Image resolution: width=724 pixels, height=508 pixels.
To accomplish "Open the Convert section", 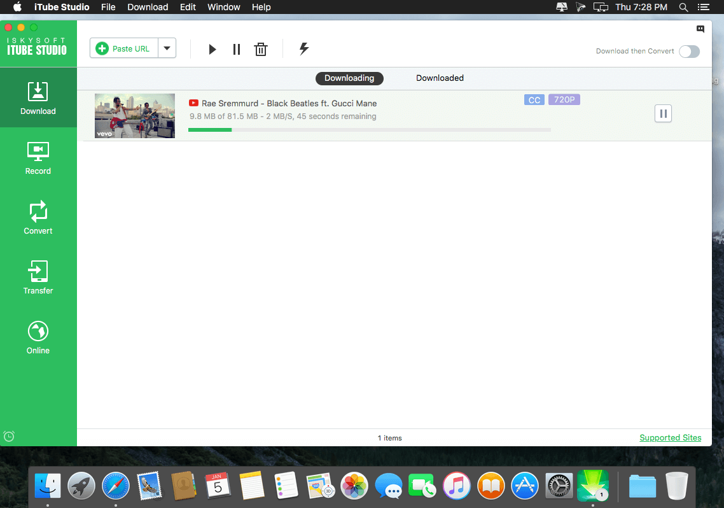I will point(38,218).
